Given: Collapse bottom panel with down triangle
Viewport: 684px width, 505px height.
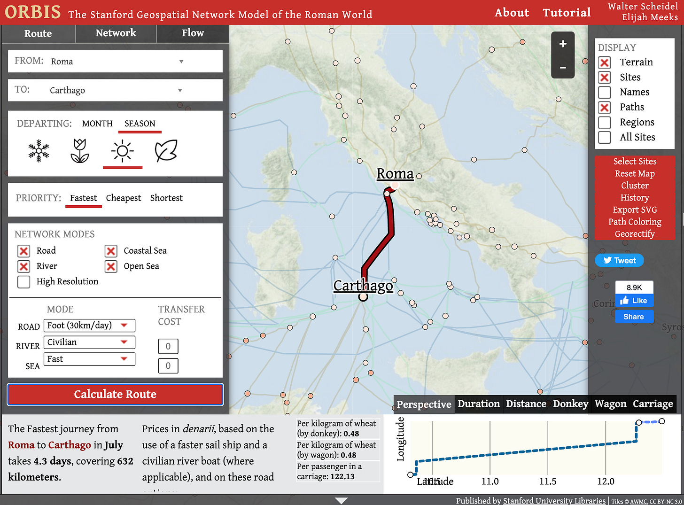Looking at the screenshot, I should click(342, 501).
